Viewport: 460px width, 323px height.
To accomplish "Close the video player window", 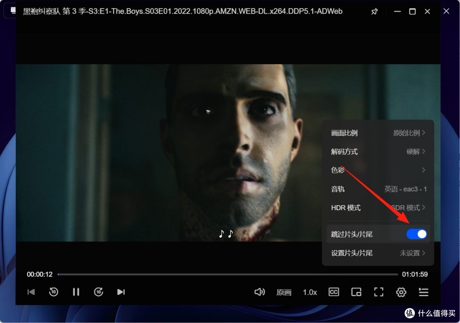I will (x=428, y=11).
